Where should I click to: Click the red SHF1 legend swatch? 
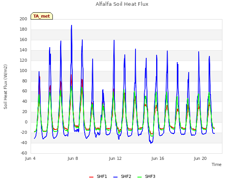click(x=91, y=177)
